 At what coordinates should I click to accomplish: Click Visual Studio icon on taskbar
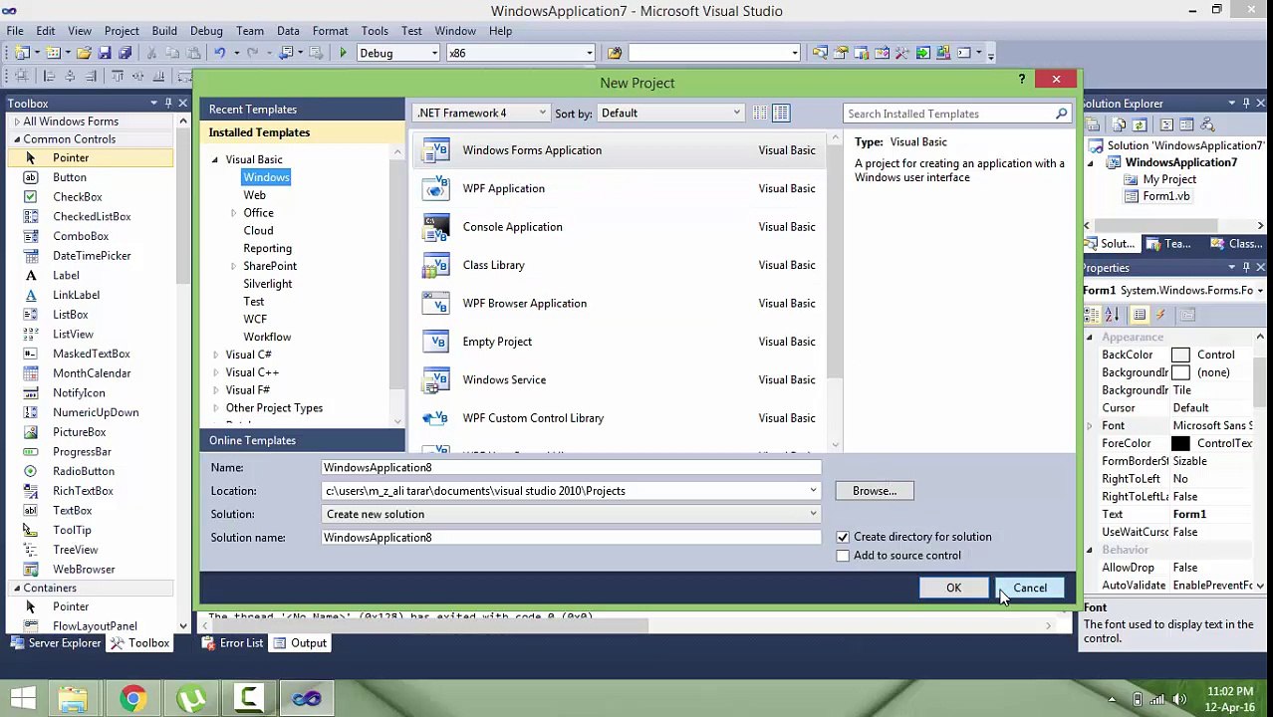coord(307,698)
